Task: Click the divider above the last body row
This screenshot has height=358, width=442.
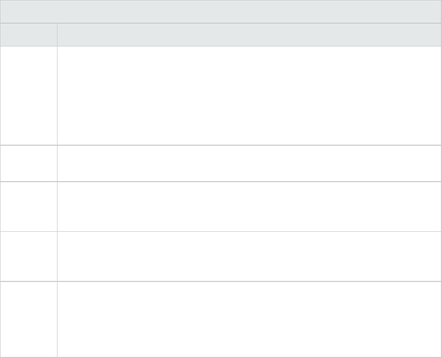Action: click(x=221, y=281)
